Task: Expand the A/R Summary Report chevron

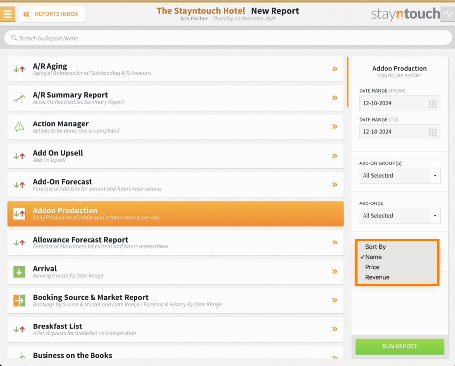Action: tap(335, 98)
